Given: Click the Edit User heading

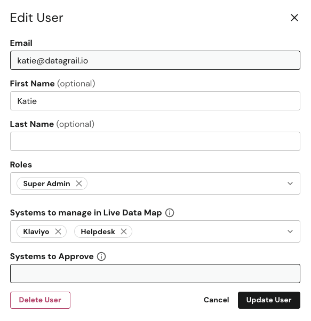Looking at the screenshot, I should [x=37, y=18].
